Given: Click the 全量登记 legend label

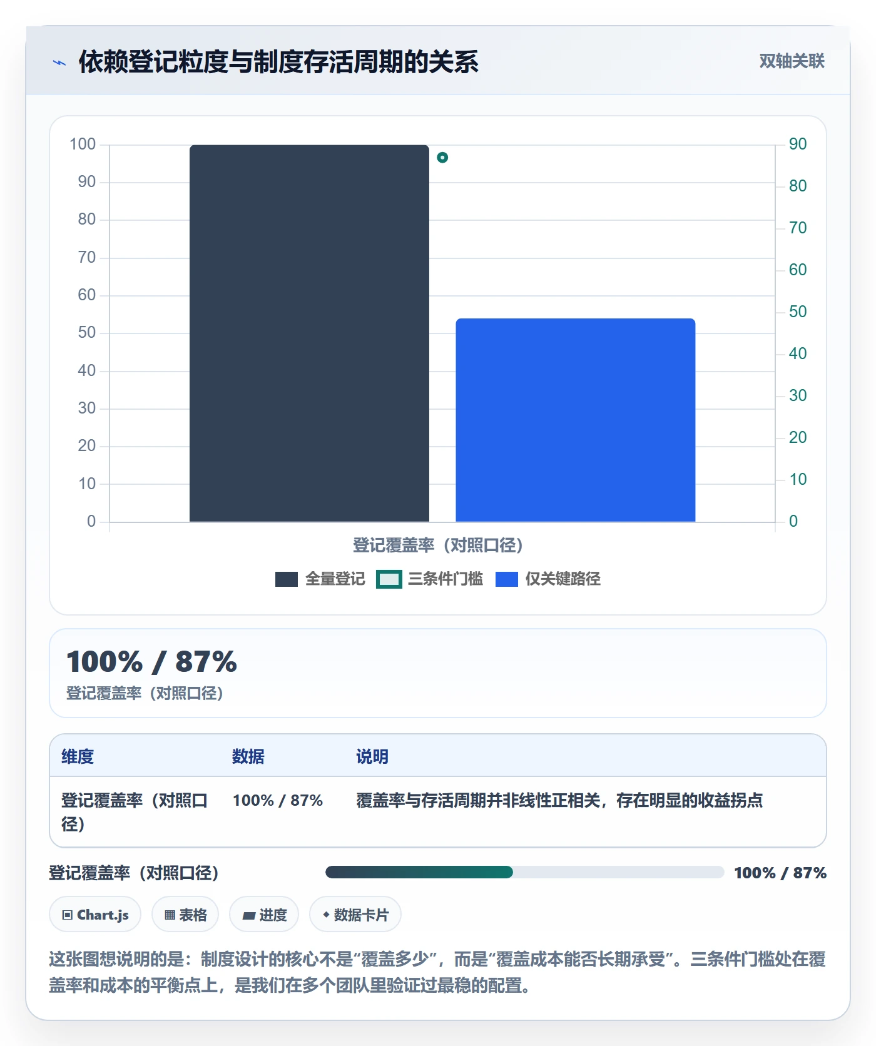Looking at the screenshot, I should [335, 579].
